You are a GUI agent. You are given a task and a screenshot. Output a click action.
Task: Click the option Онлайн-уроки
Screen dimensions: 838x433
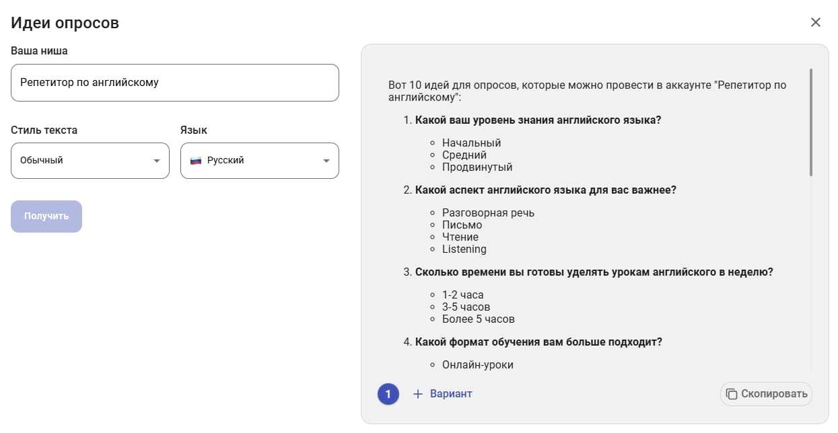click(478, 365)
